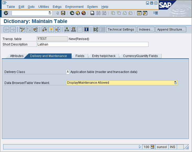192x152 pixels.
Task: Open the Extras menu
Action: (x=57, y=7)
